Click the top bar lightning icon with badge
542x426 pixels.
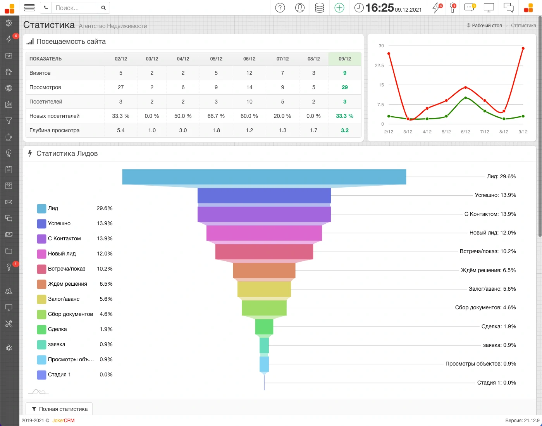(x=437, y=8)
